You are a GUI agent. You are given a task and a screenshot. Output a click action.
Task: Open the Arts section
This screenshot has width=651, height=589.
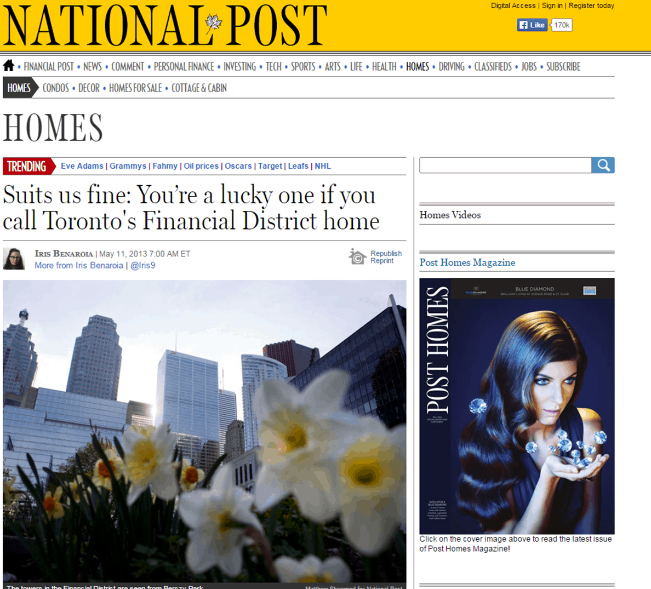[333, 66]
